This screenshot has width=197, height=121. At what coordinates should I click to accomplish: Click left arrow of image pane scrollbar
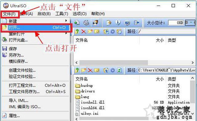tap(77, 62)
